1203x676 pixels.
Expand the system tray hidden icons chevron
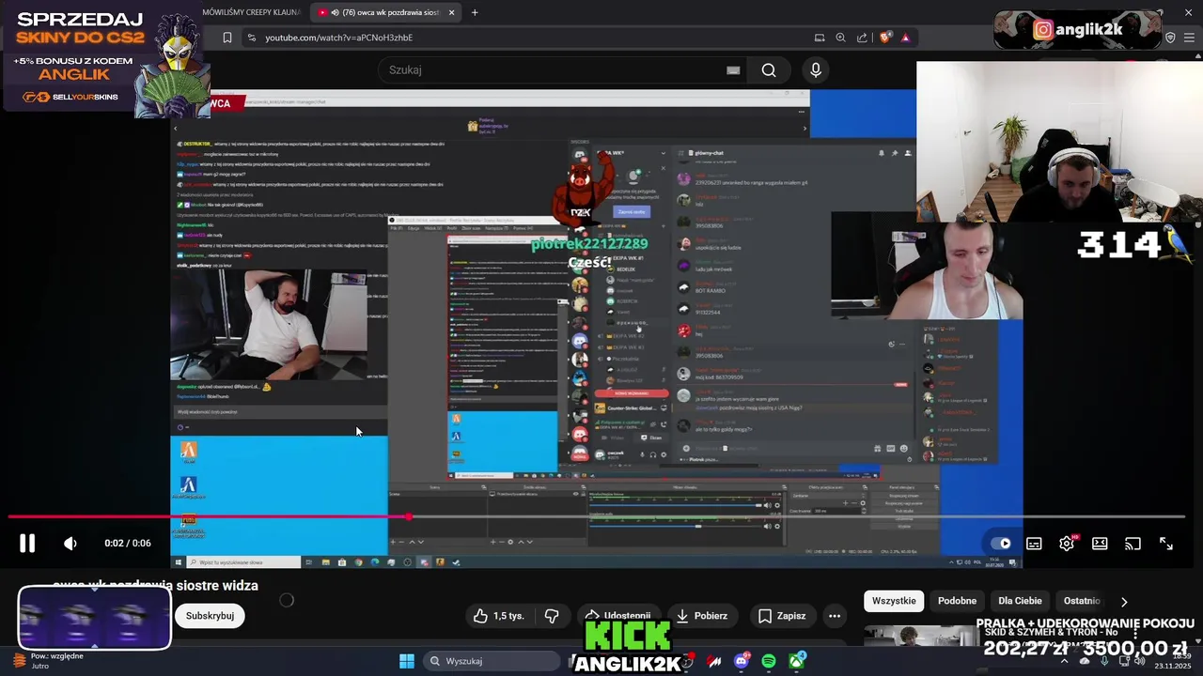pos(1064,661)
